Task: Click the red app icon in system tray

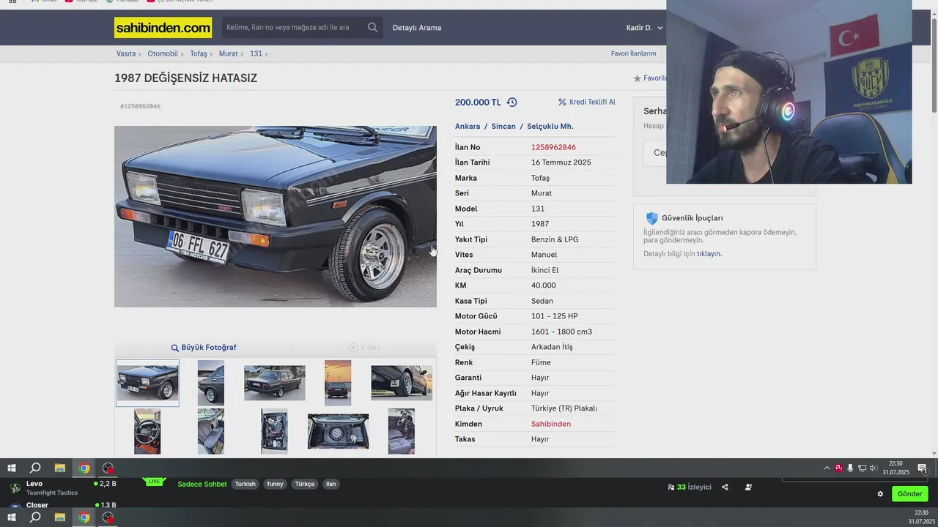Action: 838,468
